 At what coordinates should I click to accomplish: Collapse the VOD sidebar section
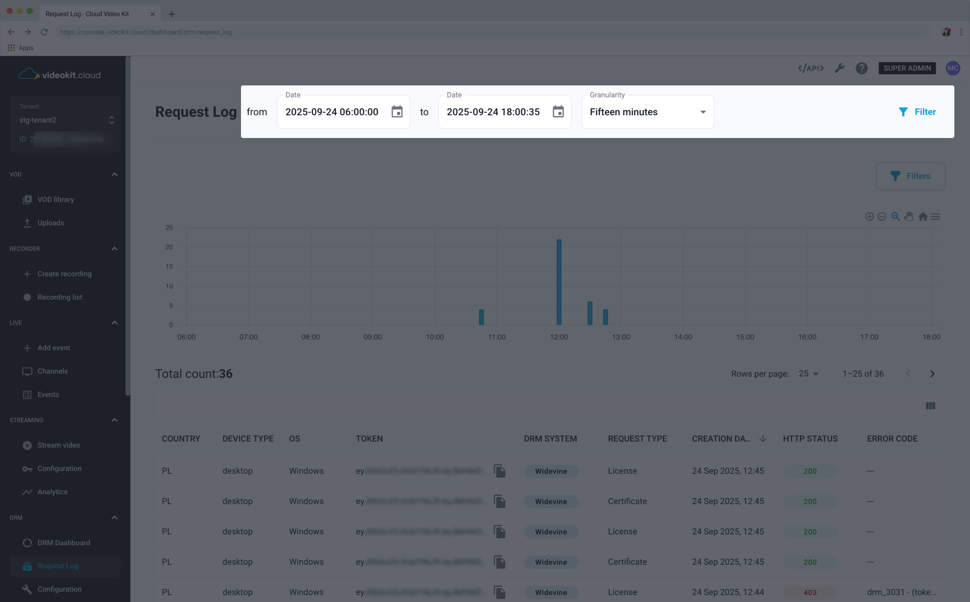tap(114, 174)
